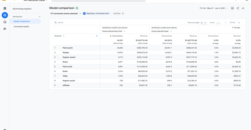Change the Cross-channel linear model dropdown
This screenshot has height=130, width=251.
click(161, 31)
